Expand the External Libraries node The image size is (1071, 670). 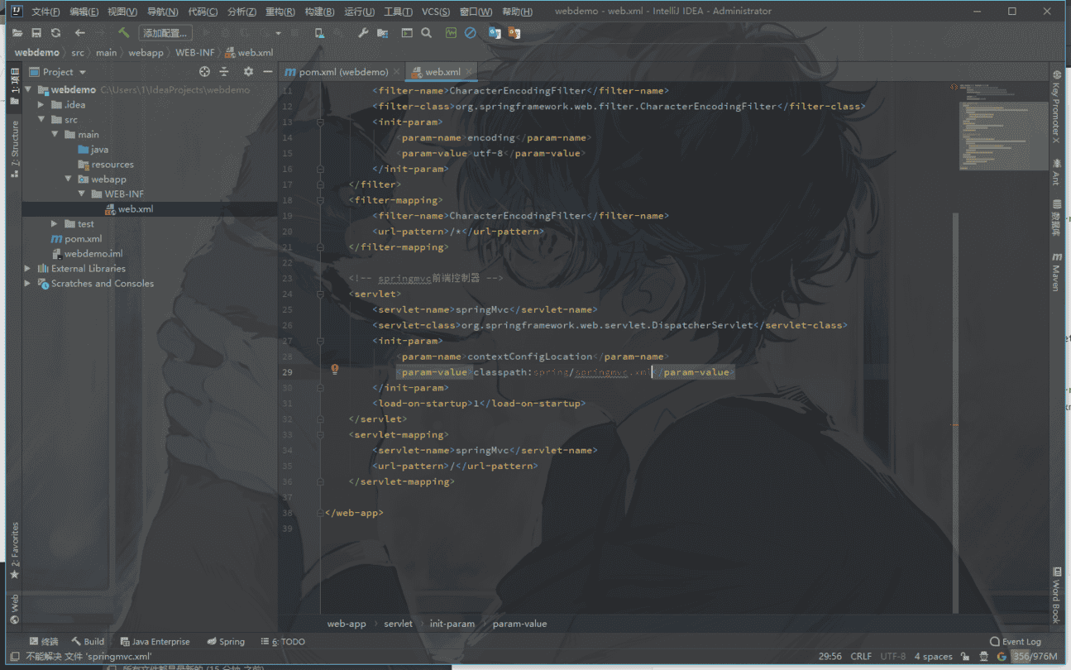[28, 269]
